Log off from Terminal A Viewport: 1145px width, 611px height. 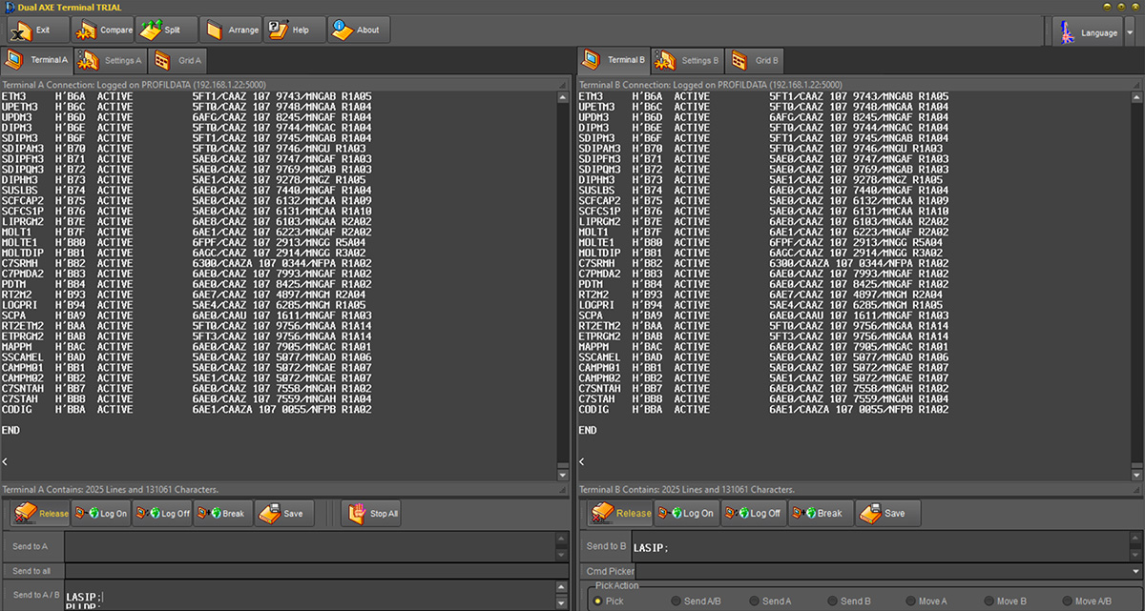[x=163, y=514]
